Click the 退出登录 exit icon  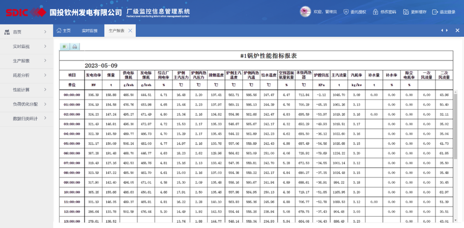[434, 12]
